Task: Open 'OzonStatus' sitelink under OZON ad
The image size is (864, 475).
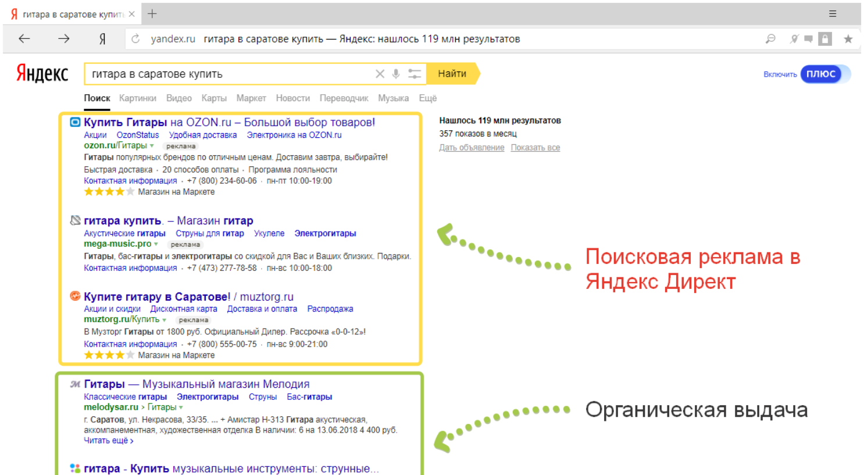Action: coord(138,135)
